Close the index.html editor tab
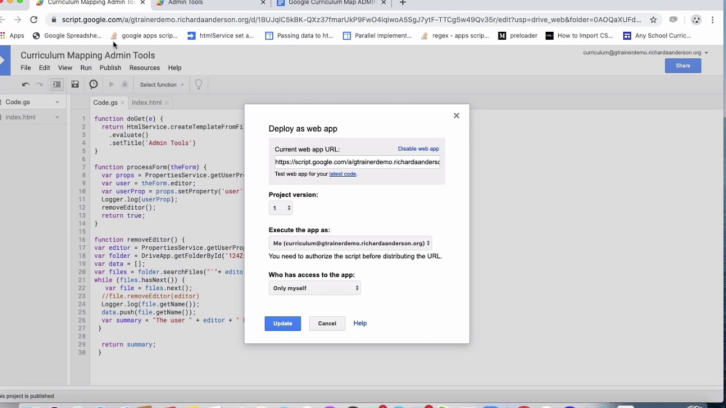This screenshot has width=726, height=408. tap(166, 103)
